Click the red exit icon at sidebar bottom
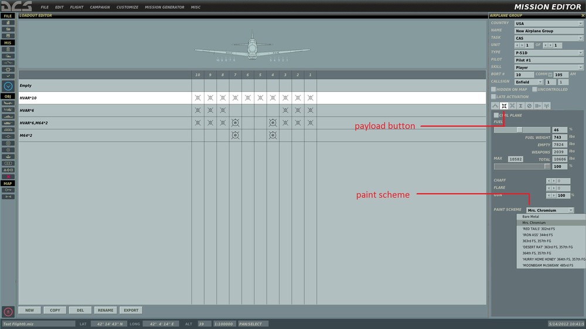586x329 pixels. tap(8, 312)
